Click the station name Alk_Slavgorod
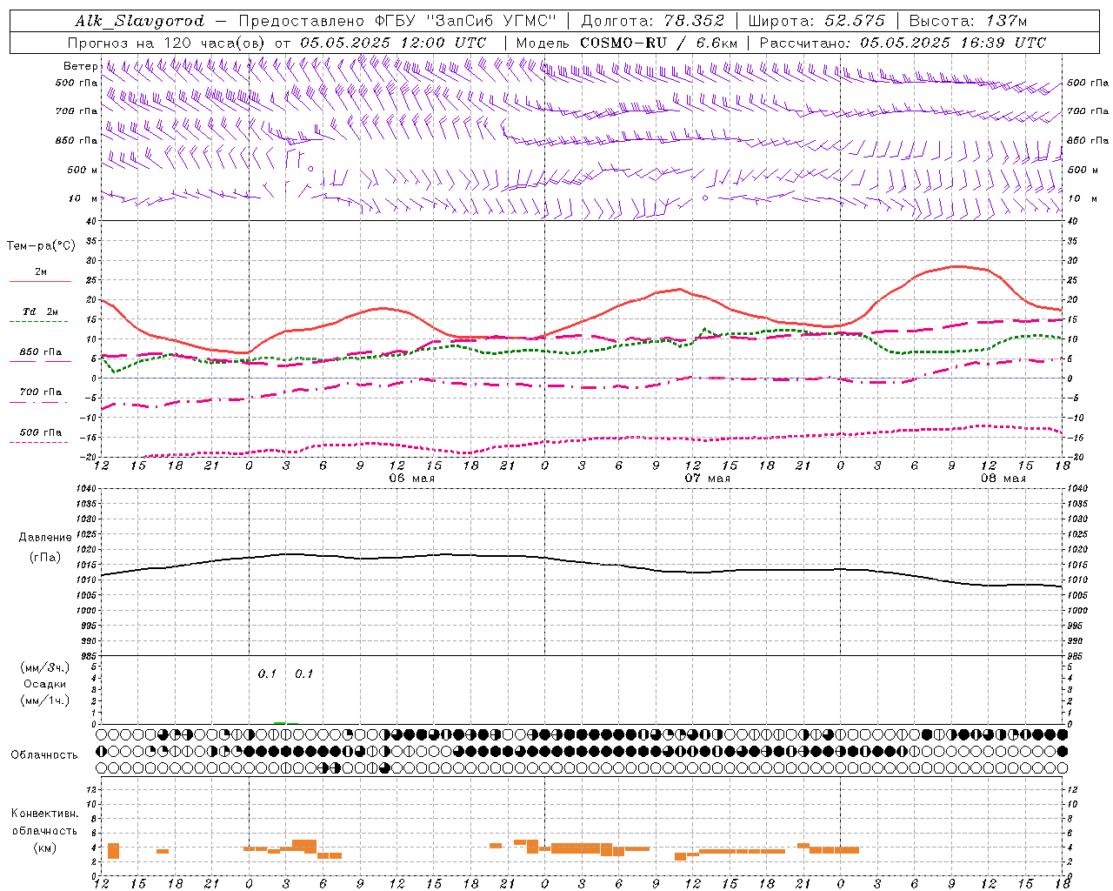The width and height of the screenshot is (1113, 891). coord(139,21)
